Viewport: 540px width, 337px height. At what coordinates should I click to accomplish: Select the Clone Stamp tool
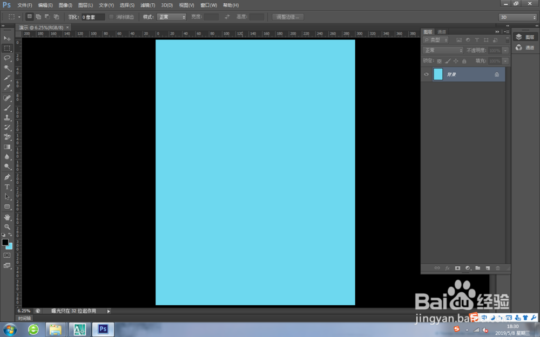tap(7, 118)
